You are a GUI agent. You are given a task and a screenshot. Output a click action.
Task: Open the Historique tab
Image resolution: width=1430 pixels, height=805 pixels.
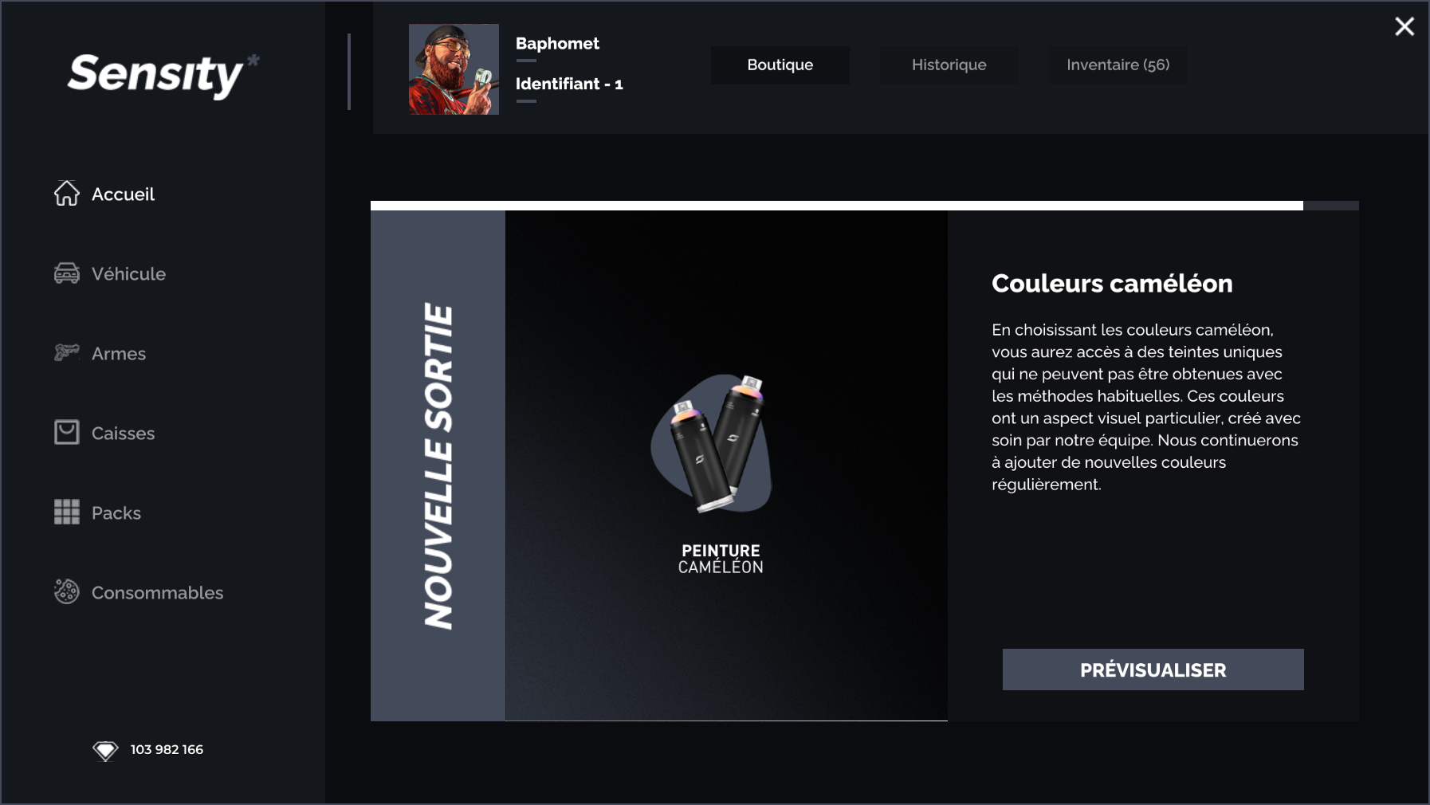point(949,65)
